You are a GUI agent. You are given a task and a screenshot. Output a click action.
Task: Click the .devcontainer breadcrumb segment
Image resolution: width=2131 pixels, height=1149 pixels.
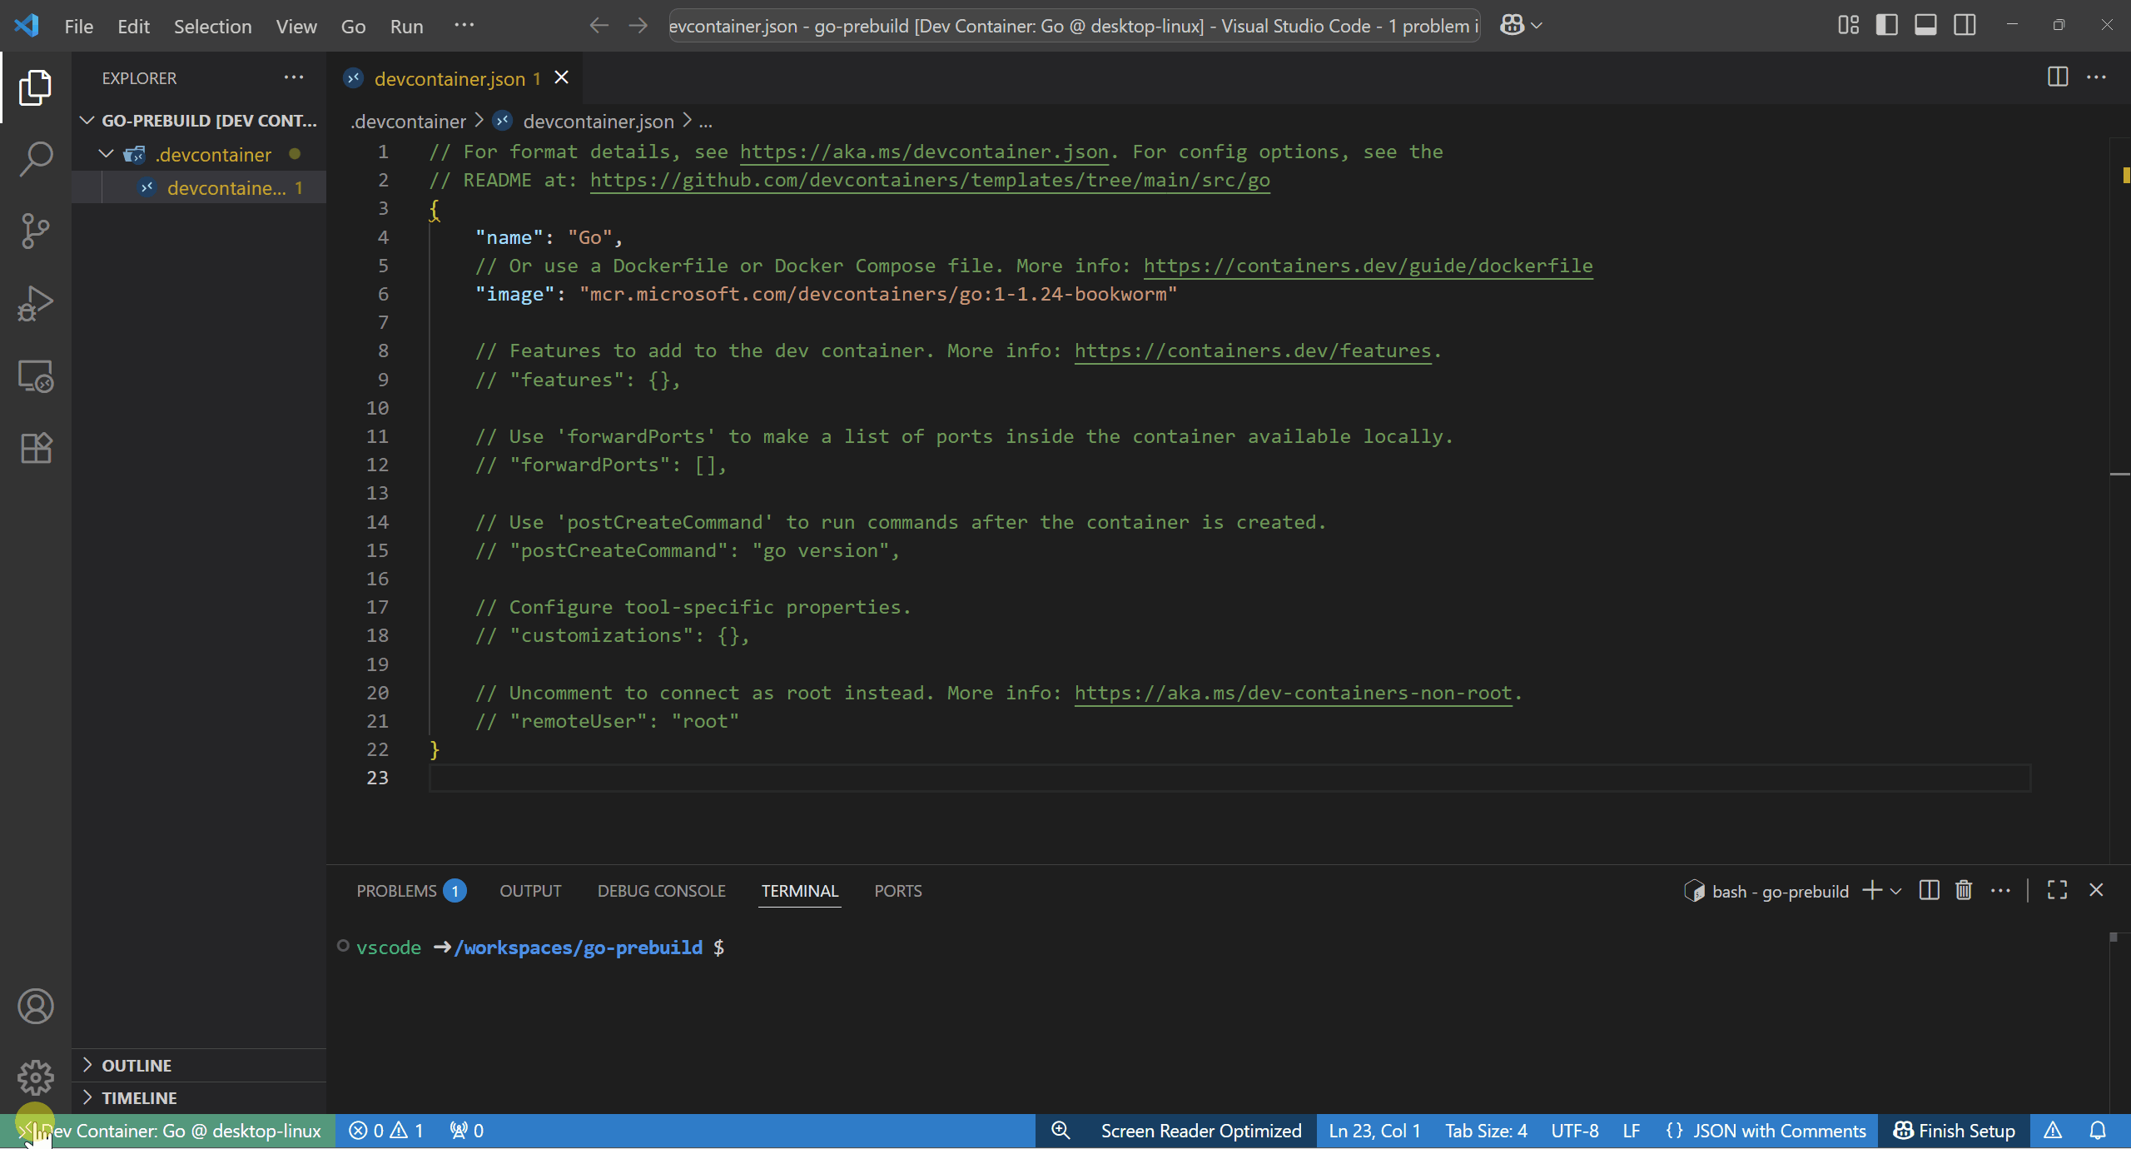tap(408, 122)
